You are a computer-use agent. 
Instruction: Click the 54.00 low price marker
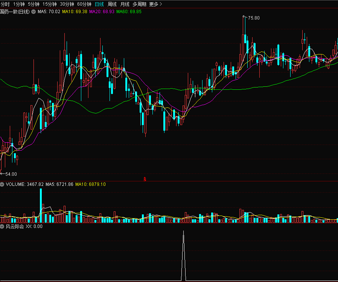pos(11,174)
